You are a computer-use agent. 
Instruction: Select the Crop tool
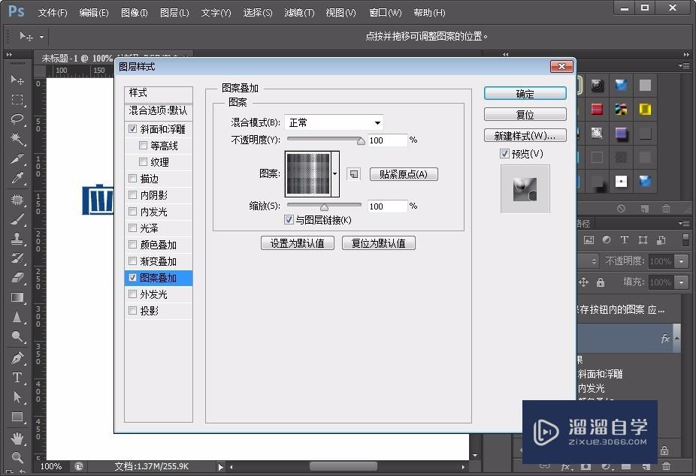[x=17, y=158]
